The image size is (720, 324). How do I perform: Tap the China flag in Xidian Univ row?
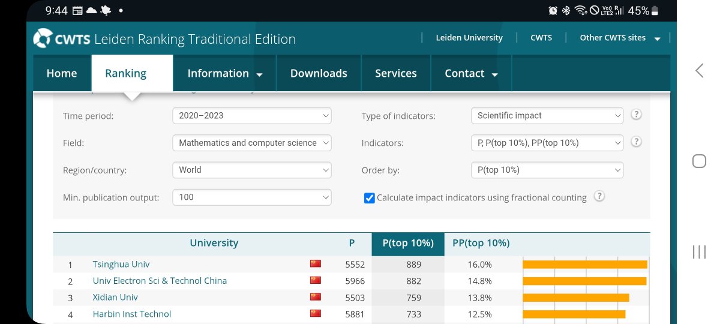[x=316, y=297]
